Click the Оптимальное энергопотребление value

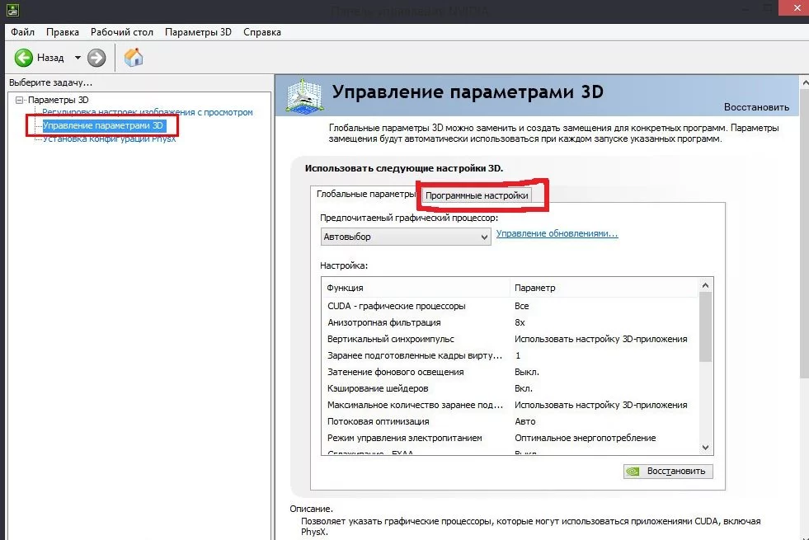[585, 438]
